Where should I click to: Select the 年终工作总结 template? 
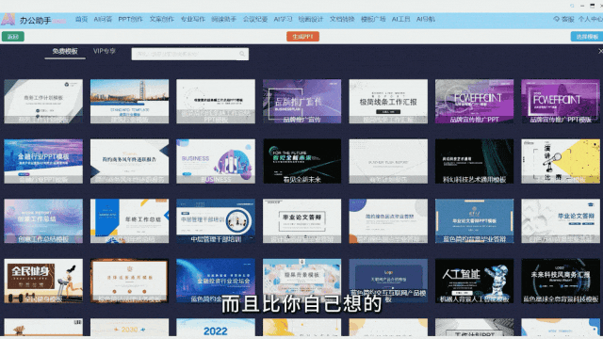(129, 221)
